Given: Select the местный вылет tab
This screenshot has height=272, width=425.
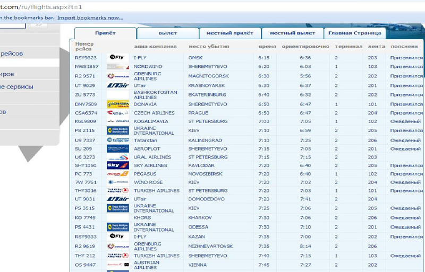Looking at the screenshot, I should click(x=293, y=33).
